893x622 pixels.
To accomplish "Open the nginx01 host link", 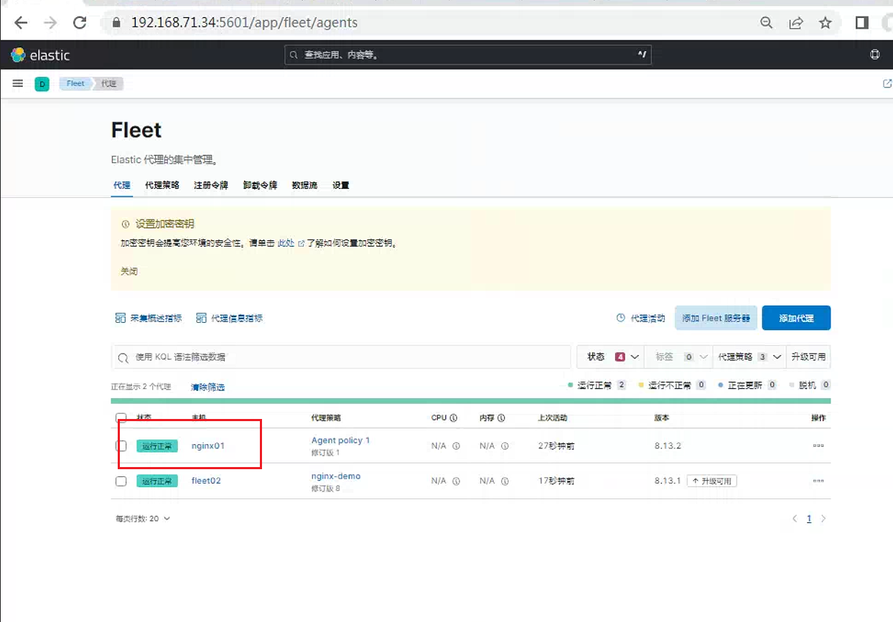I will pos(208,446).
